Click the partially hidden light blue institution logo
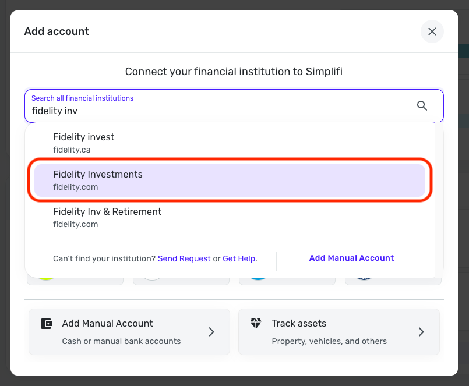The image size is (469, 386). point(258,279)
